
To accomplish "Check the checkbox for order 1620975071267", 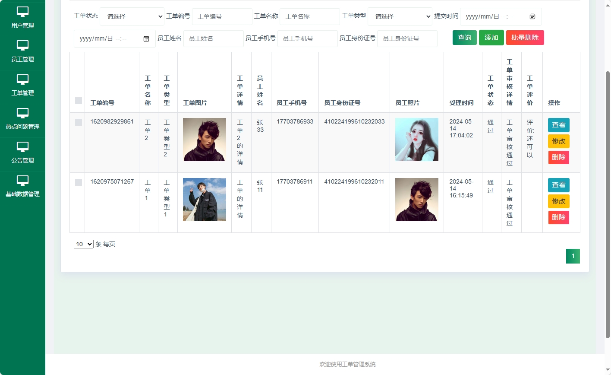I will [78, 182].
